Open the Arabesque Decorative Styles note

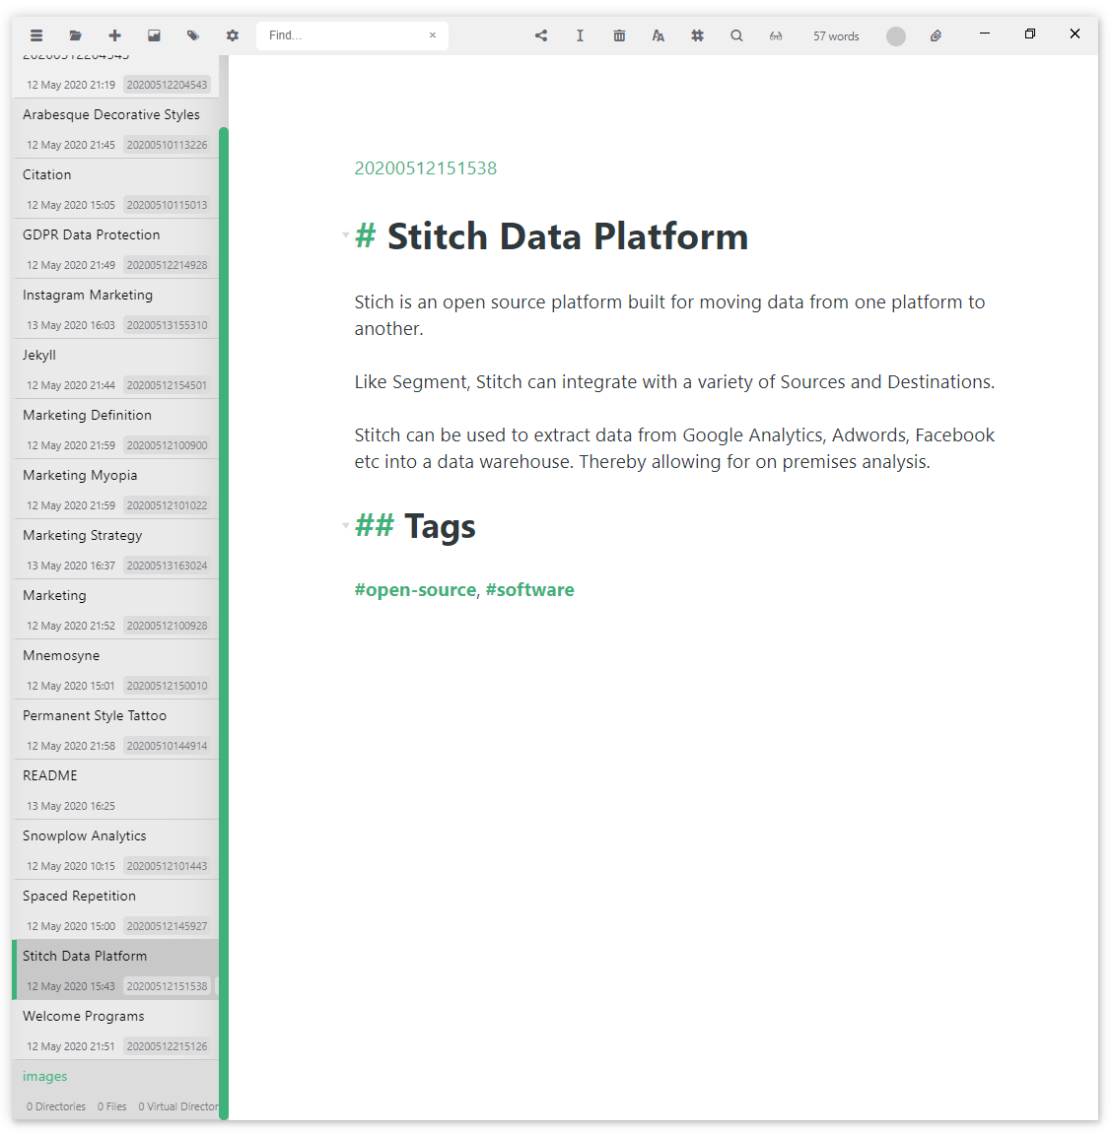point(115,128)
